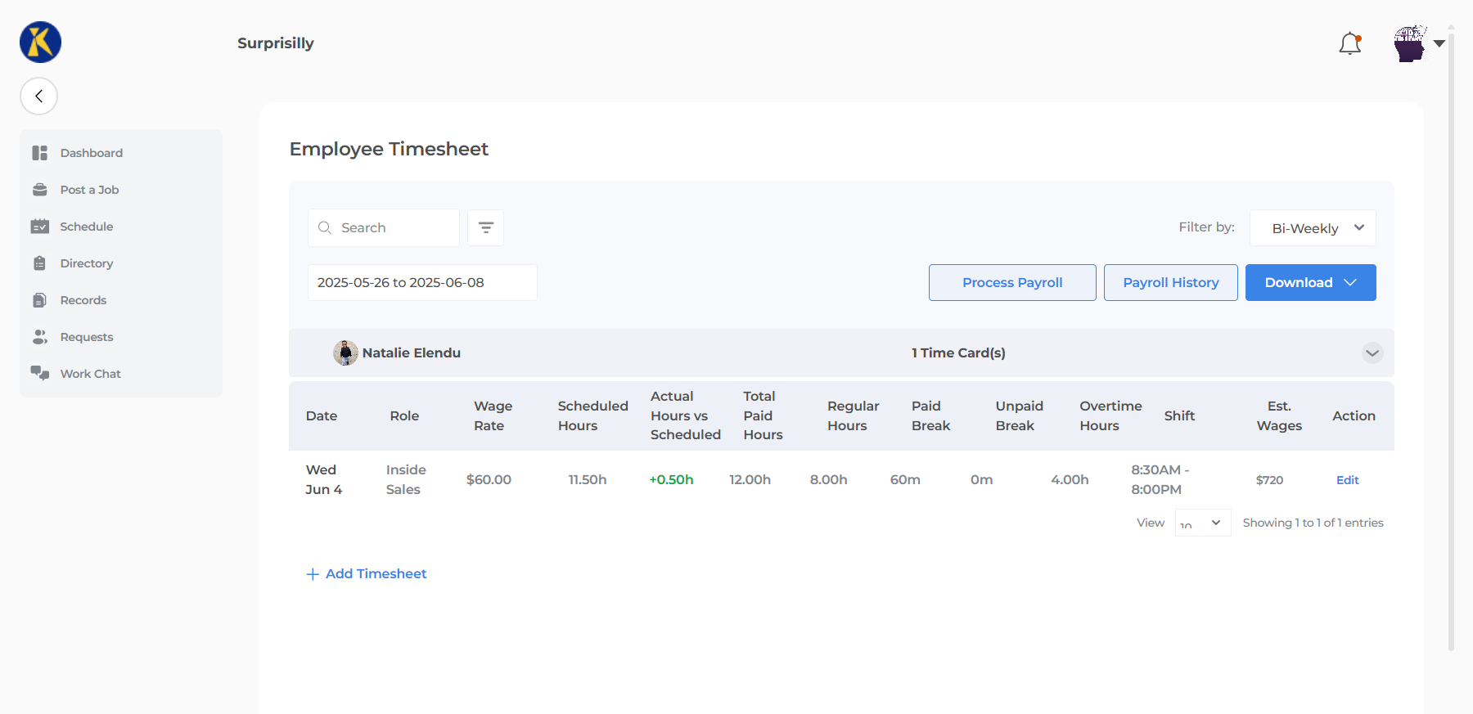Image resolution: width=1473 pixels, height=714 pixels.
Task: Click the Requests people icon
Action: point(39,337)
